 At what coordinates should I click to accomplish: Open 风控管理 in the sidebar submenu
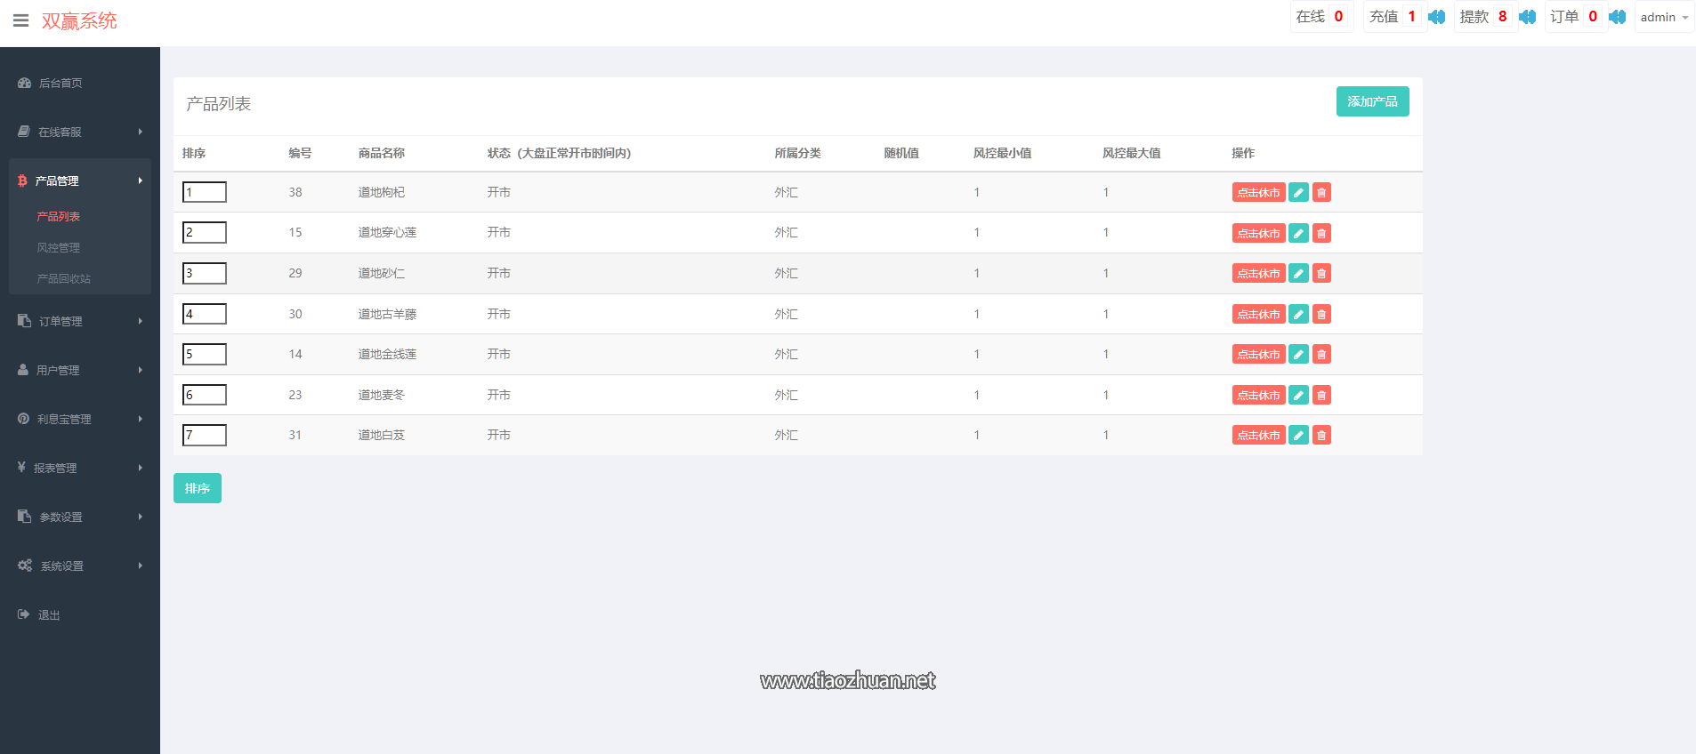click(59, 248)
